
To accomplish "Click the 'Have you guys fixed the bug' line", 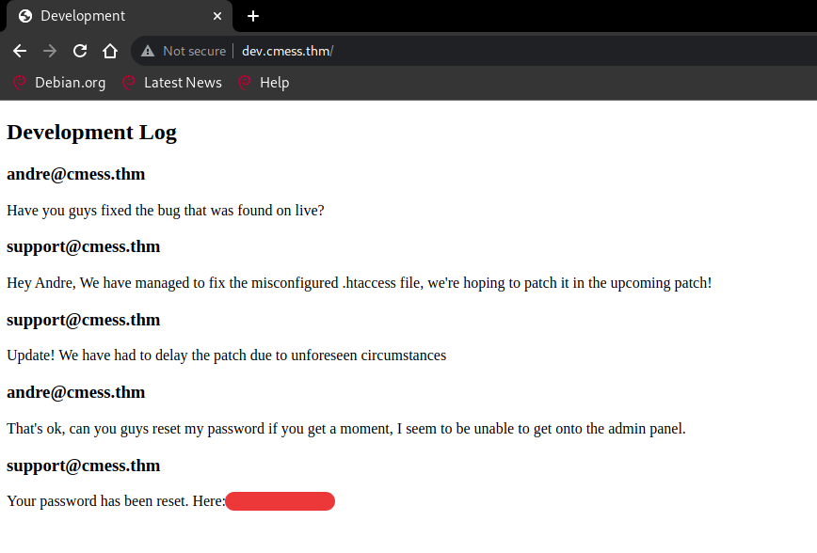I will (x=165, y=210).
